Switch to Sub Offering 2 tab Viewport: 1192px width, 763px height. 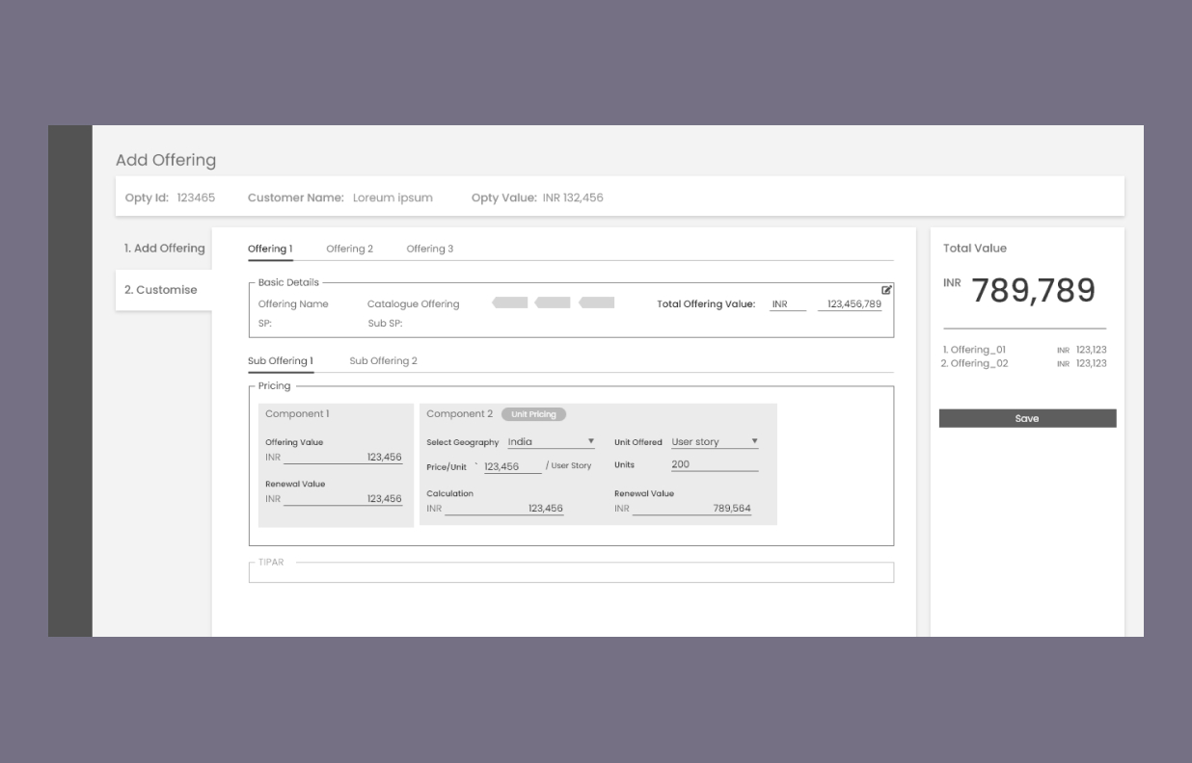[383, 361]
